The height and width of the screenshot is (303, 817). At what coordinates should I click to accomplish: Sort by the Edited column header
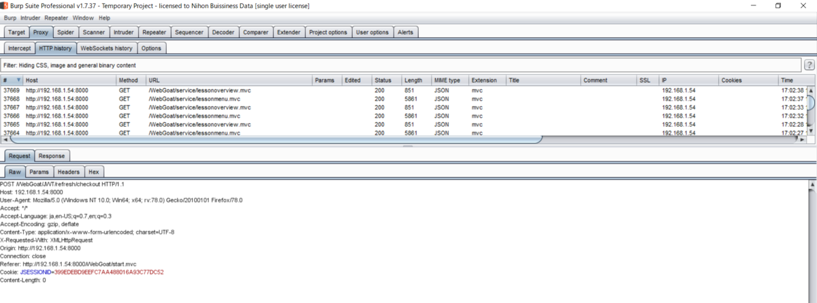tap(357, 80)
